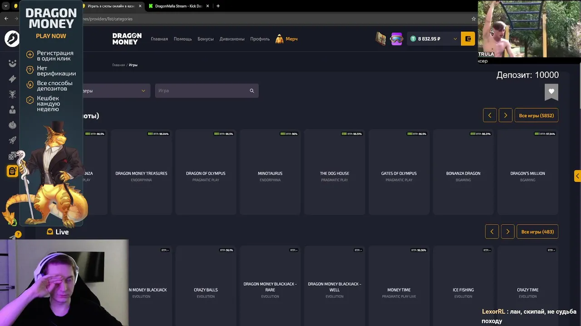The image size is (581, 326).
Task: Open the Дивизионы menu item
Action: pyautogui.click(x=232, y=39)
